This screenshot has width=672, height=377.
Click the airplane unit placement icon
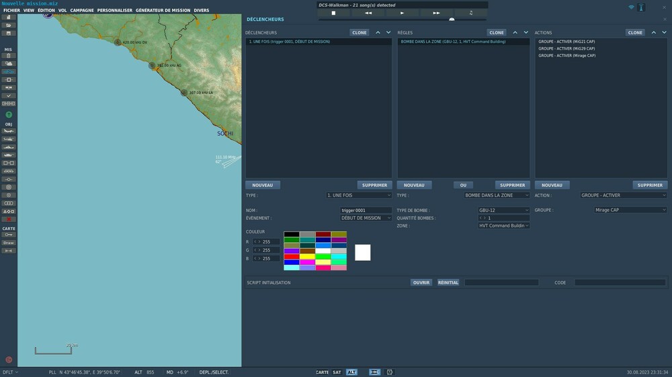pyautogui.click(x=9, y=131)
